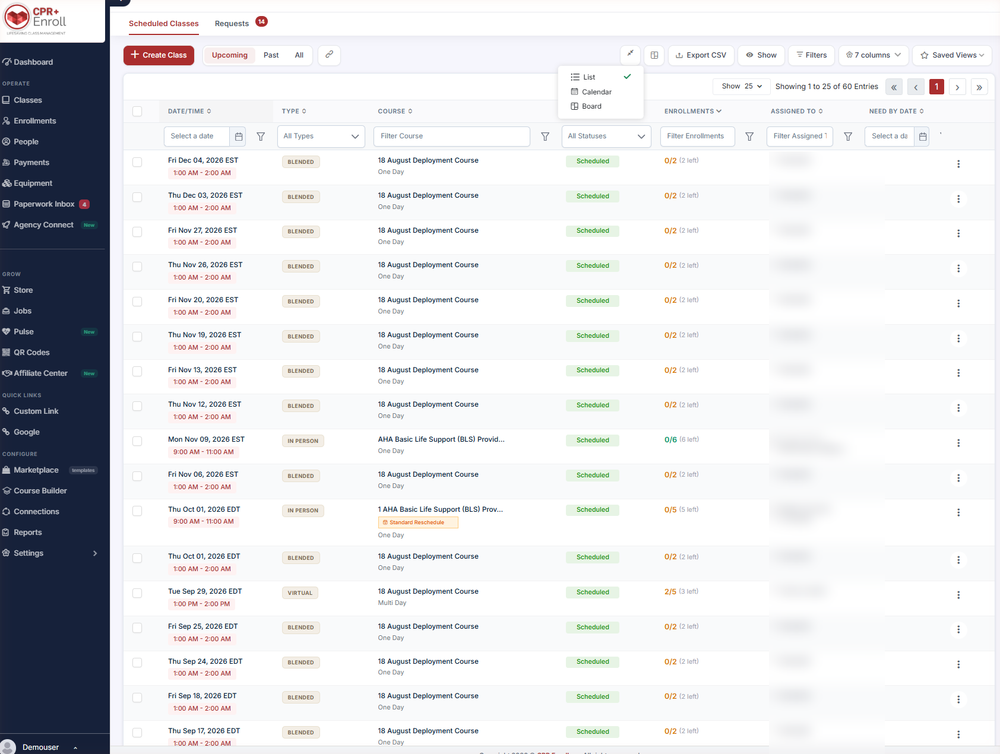Click the Export CSV button

[x=701, y=55]
